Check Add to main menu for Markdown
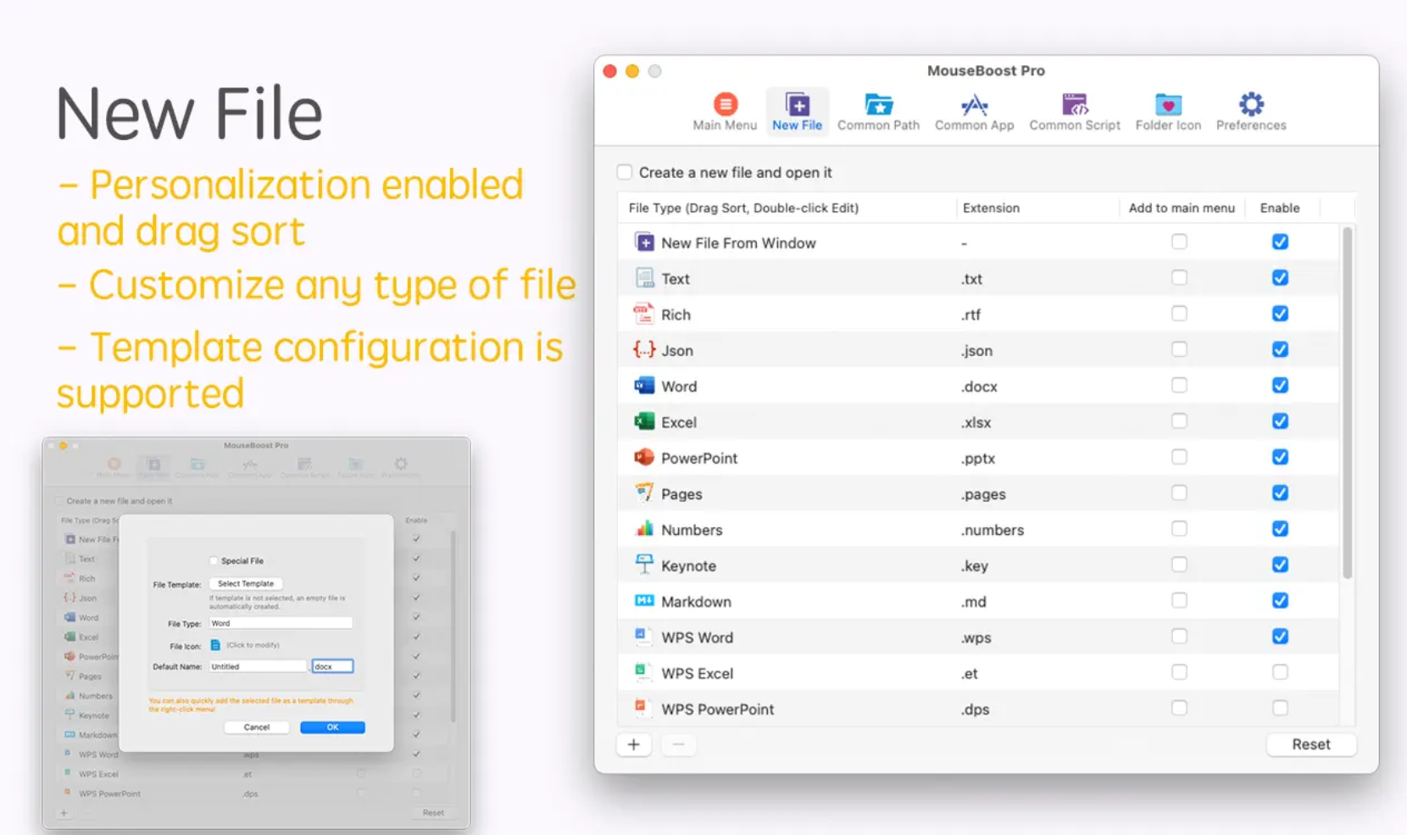The height and width of the screenshot is (835, 1407). tap(1179, 600)
